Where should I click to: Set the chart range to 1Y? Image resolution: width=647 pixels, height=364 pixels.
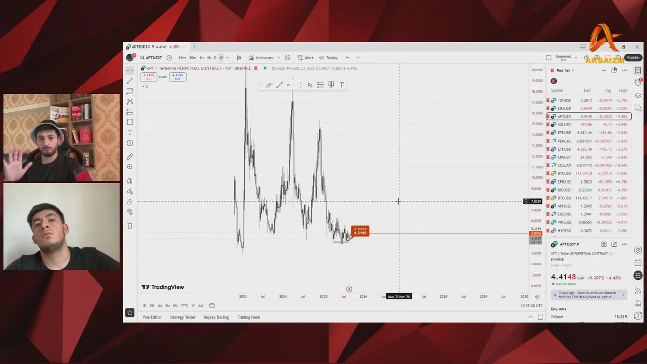[193, 306]
